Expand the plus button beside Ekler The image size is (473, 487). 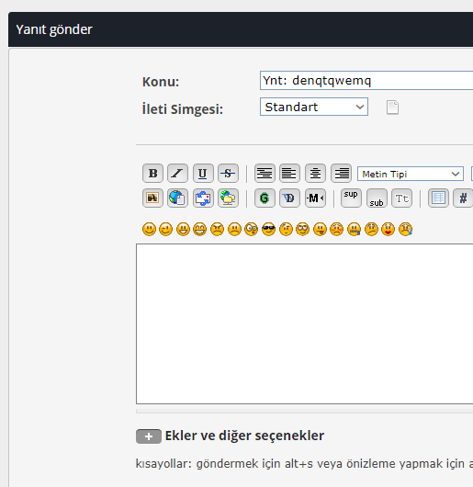pos(149,436)
